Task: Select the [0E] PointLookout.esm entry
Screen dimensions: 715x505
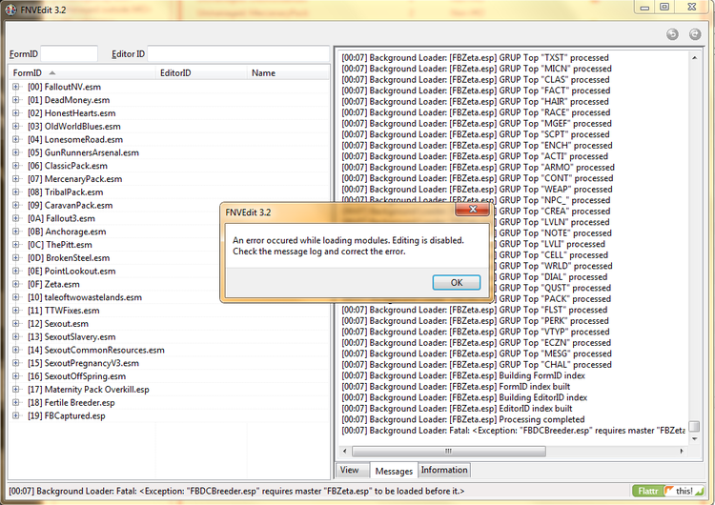Action: pyautogui.click(x=71, y=272)
